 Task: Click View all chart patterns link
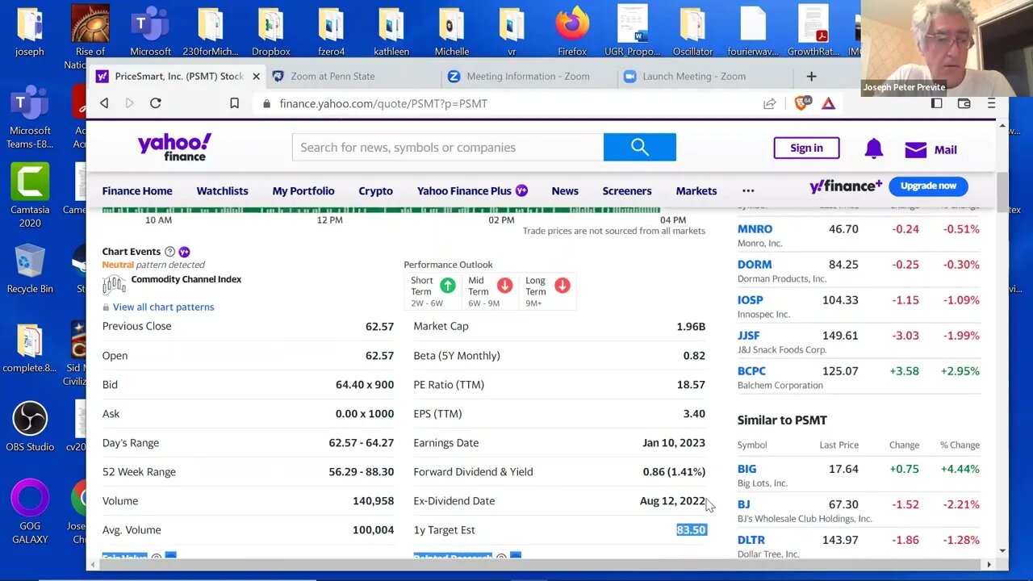click(163, 307)
